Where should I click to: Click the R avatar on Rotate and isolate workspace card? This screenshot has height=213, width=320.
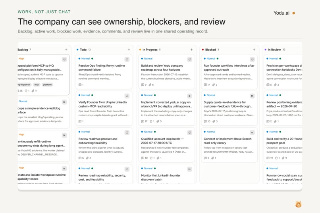pos(64,169)
